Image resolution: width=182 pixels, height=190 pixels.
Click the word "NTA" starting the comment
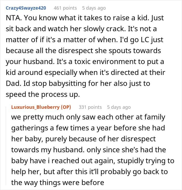[12, 20]
